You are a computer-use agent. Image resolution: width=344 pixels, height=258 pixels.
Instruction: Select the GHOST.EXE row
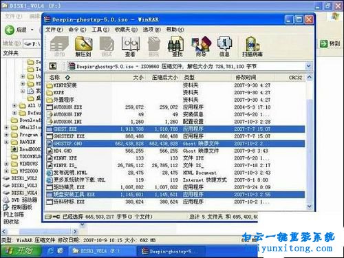(175, 129)
